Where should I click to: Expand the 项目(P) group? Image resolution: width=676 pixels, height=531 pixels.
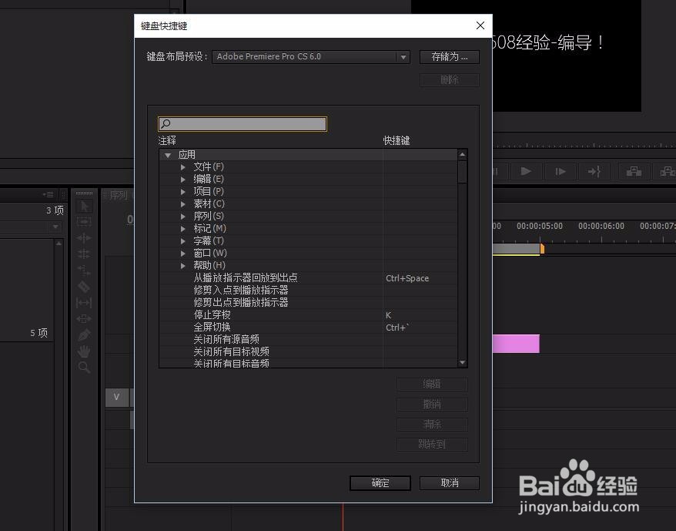[x=182, y=192]
